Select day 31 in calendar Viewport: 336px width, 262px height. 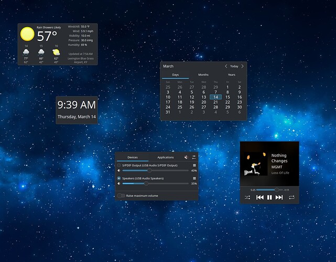[x=168, y=112]
